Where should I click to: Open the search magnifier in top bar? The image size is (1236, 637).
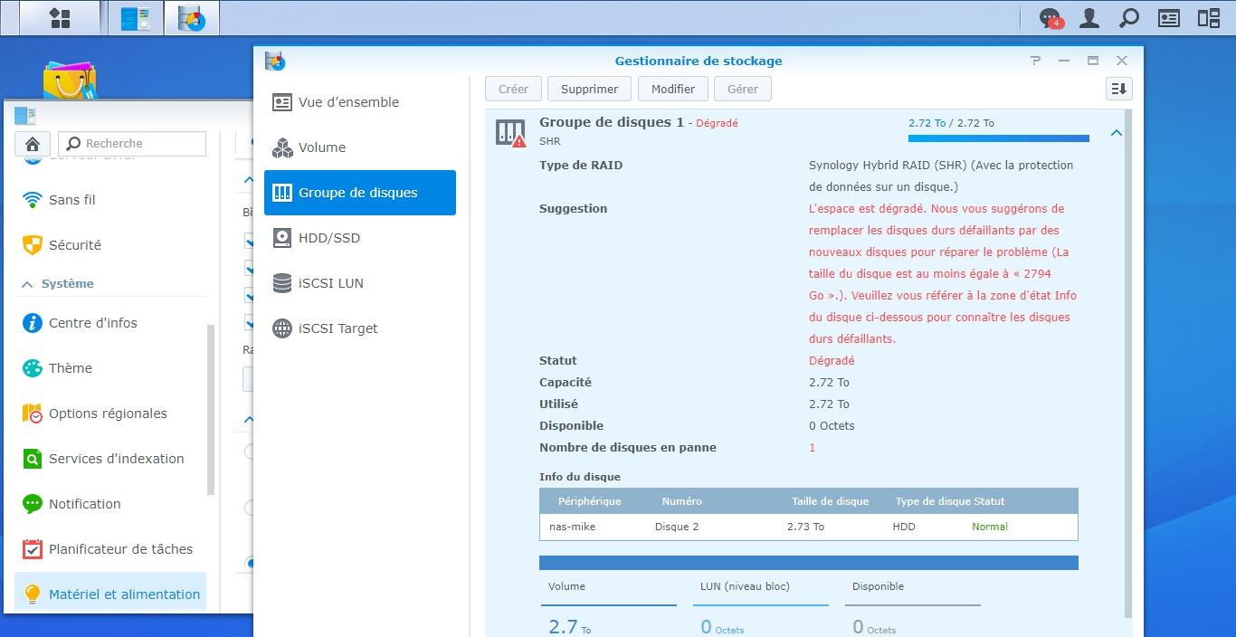click(x=1129, y=18)
